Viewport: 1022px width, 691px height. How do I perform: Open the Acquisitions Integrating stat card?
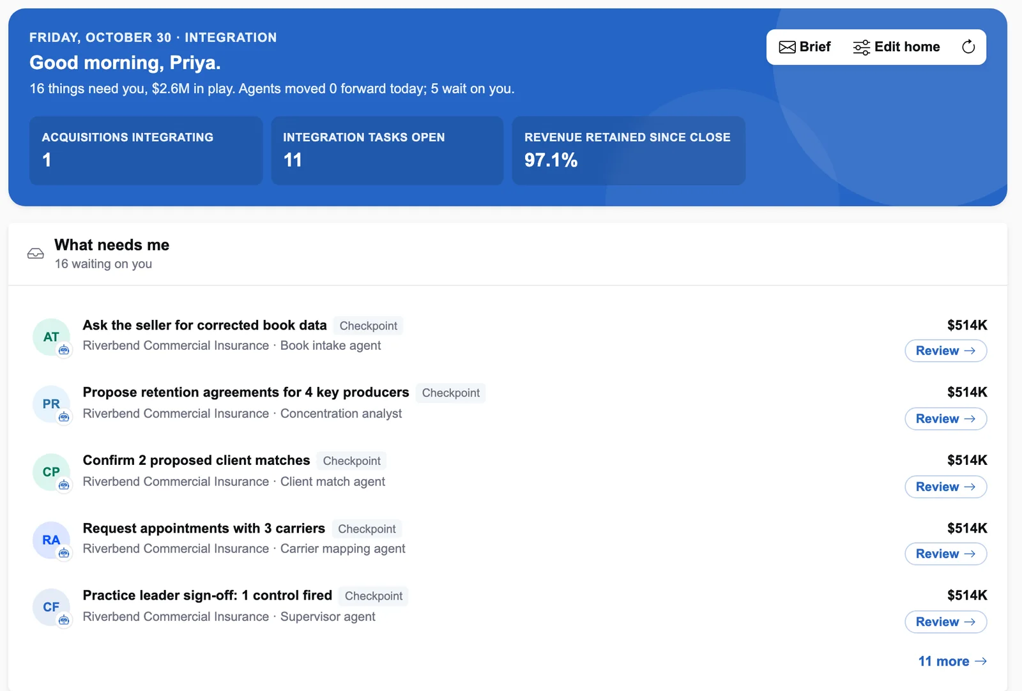[x=146, y=151]
